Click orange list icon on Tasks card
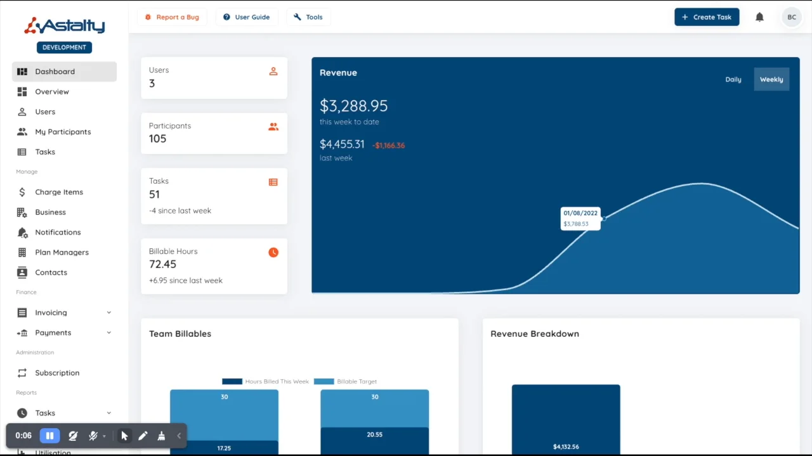812x456 pixels. pyautogui.click(x=273, y=182)
